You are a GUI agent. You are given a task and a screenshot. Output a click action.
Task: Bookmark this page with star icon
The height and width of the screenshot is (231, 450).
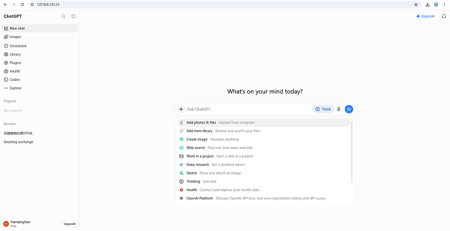416,5
